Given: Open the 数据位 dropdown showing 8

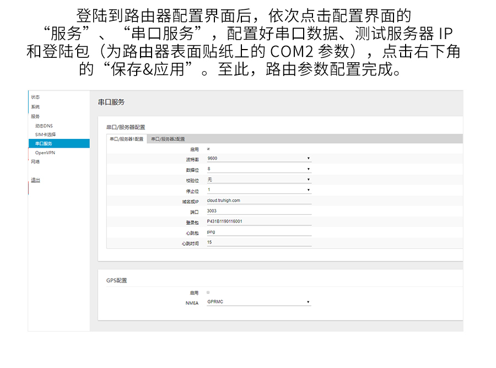Looking at the screenshot, I should coord(259,169).
